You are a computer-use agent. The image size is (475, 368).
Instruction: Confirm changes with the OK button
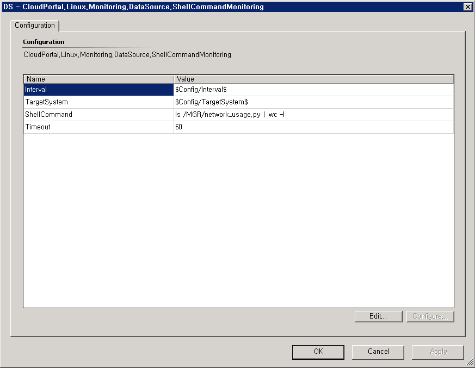pos(318,352)
